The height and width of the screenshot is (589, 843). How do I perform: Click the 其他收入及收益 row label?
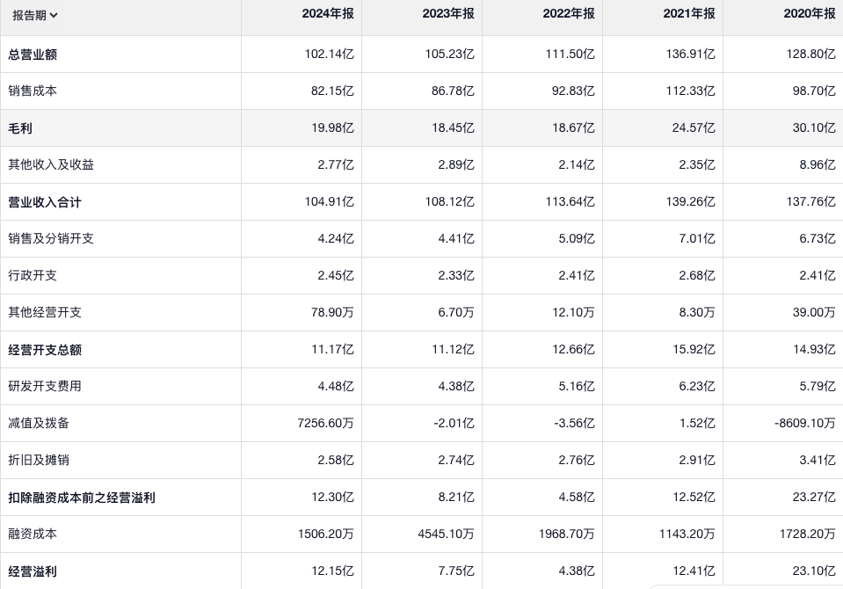click(x=51, y=165)
